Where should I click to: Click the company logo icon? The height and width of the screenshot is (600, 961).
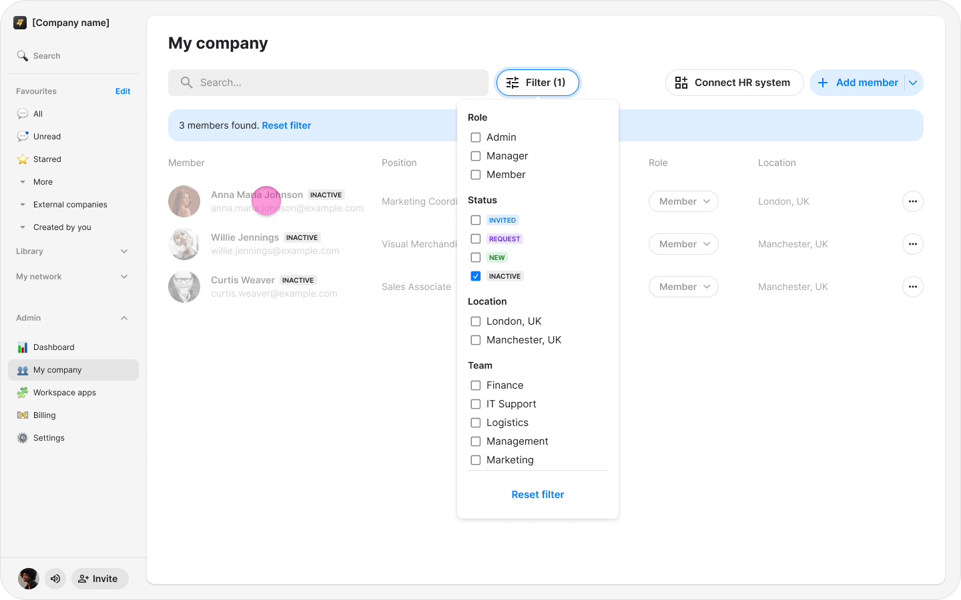click(20, 23)
